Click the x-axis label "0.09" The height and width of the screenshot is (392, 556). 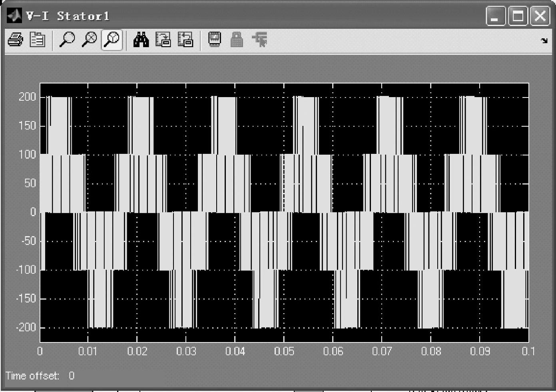pos(480,351)
